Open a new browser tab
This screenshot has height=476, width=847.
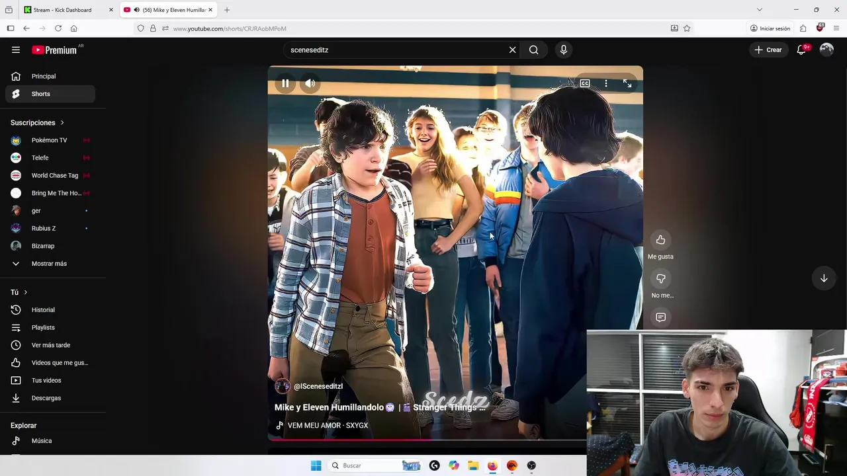click(x=227, y=10)
